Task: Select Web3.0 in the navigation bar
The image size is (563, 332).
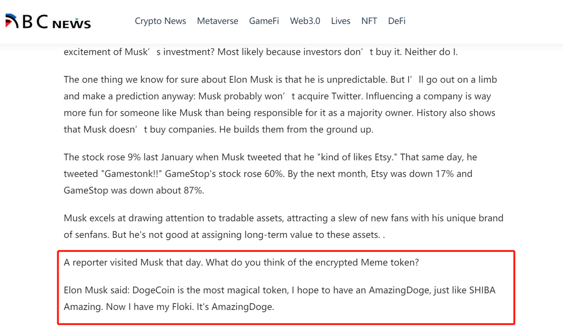Action: [x=305, y=21]
